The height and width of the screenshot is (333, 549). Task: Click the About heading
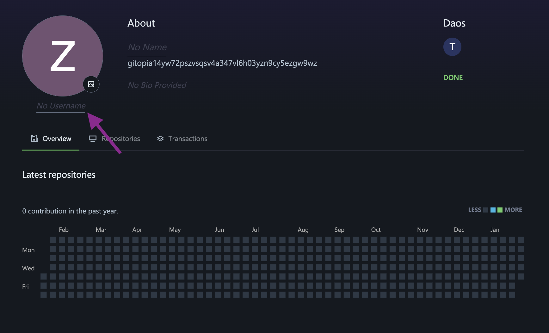[x=141, y=23]
